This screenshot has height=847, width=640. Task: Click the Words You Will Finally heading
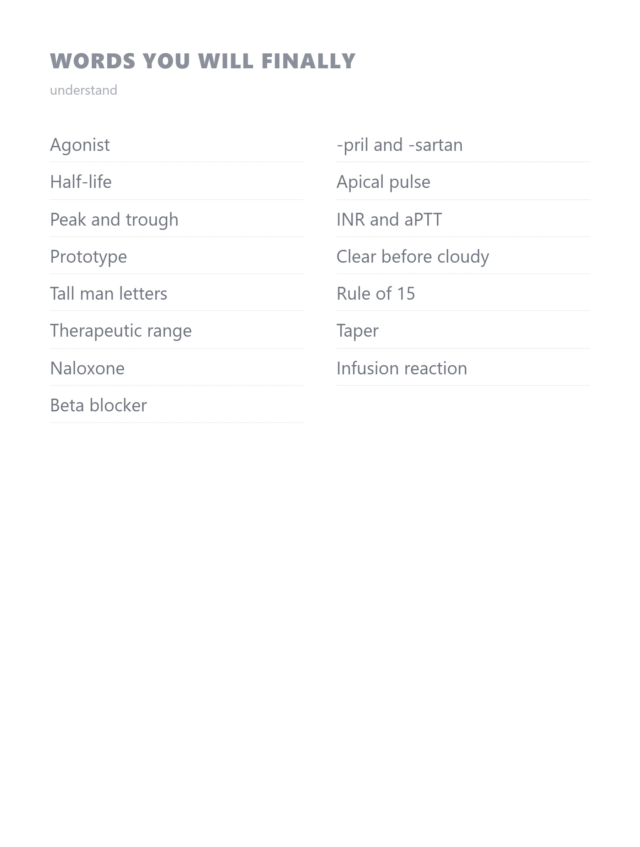[x=203, y=61]
